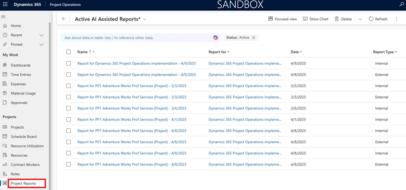406x190 pixels.
Task: Click the Projects icon in sidebar
Action: pos(5,127)
